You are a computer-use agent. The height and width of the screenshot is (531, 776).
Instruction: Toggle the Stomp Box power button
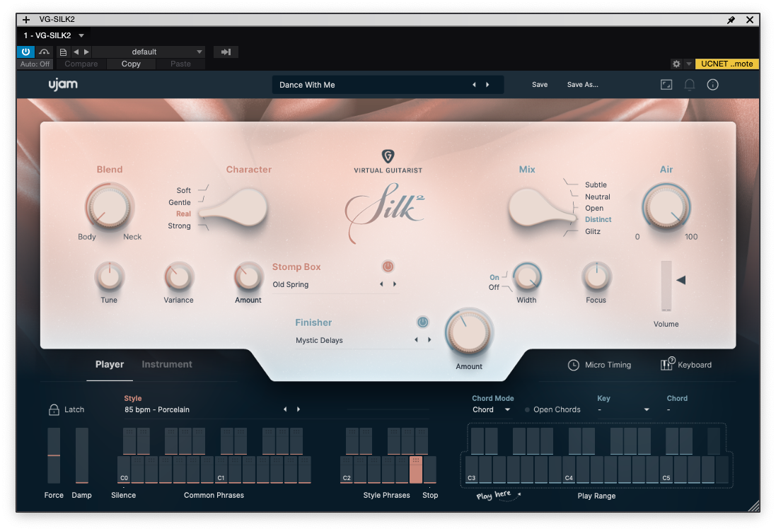(x=388, y=267)
